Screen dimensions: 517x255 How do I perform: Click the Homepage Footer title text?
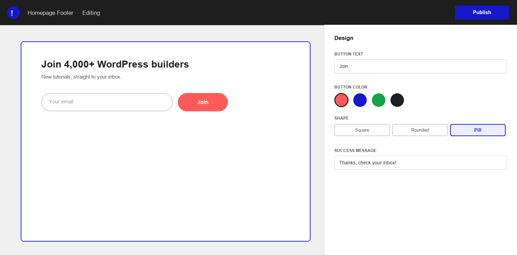click(x=50, y=13)
